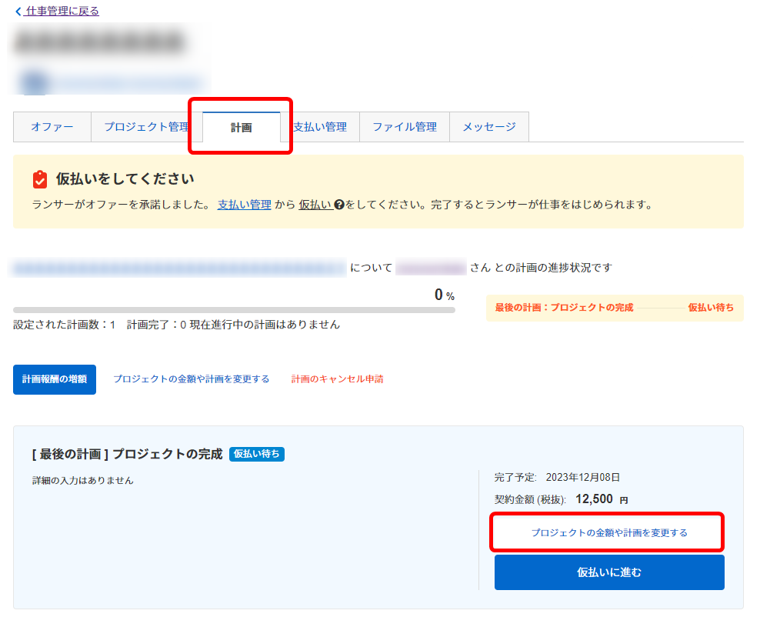The width and height of the screenshot is (760, 617).
Task: Click the 仮払いをしてください heading
Action: coord(125,178)
